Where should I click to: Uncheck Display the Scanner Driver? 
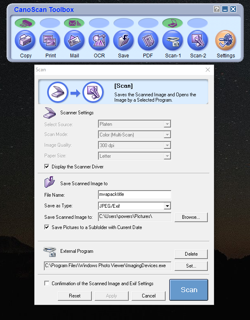[x=47, y=167]
